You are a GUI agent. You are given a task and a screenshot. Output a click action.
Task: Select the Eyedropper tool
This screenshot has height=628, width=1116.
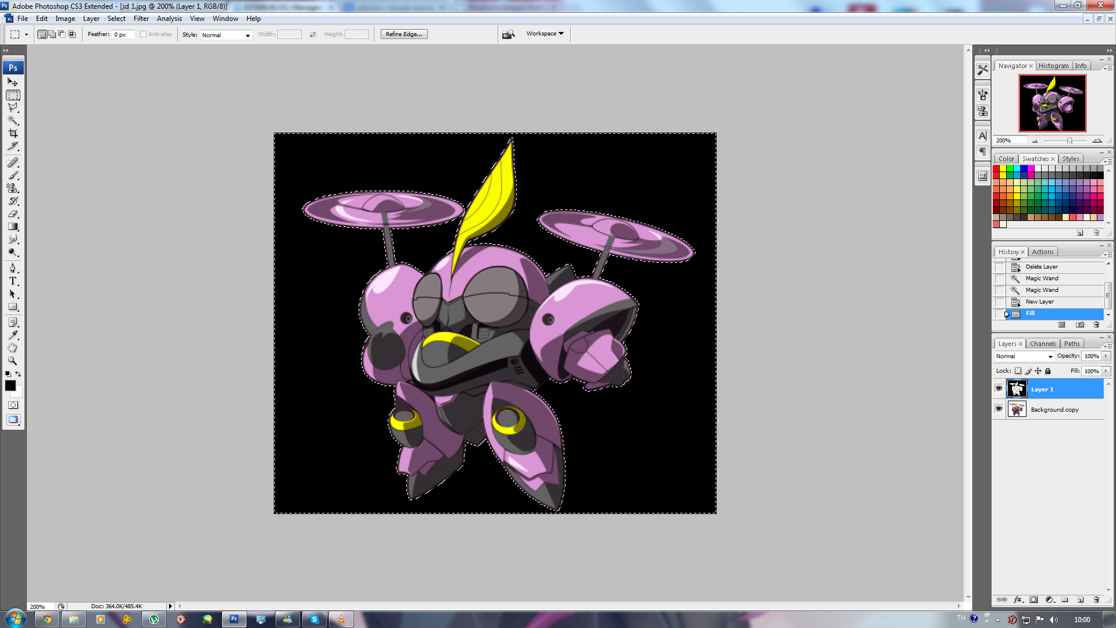click(13, 335)
